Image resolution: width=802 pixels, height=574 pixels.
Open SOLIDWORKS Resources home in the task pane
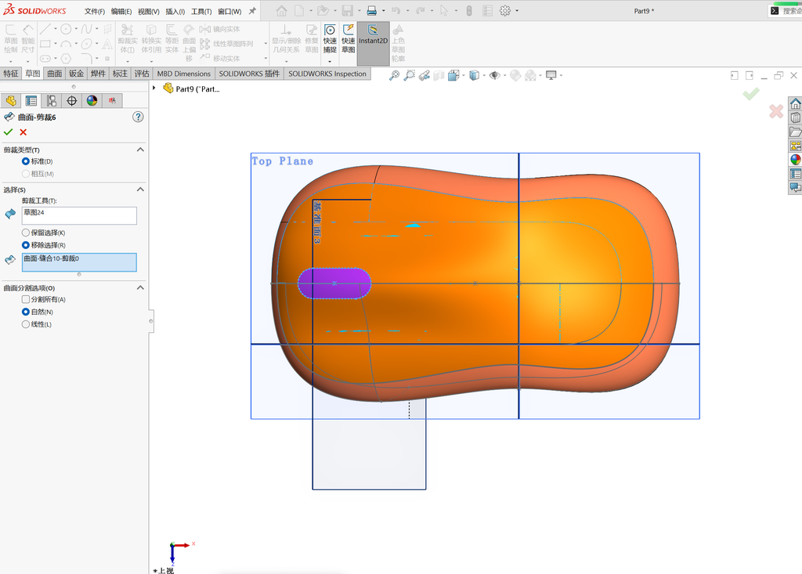pyautogui.click(x=796, y=104)
